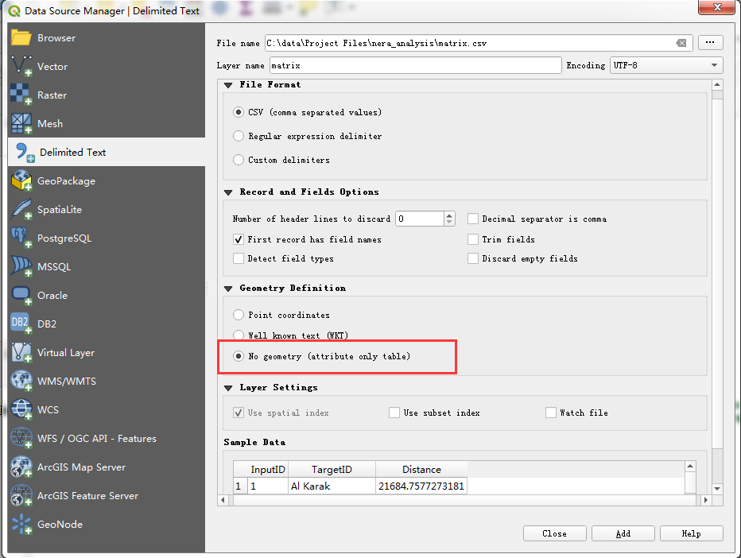Click the PostgreSQL elephant icon
The image size is (741, 558).
21,238
